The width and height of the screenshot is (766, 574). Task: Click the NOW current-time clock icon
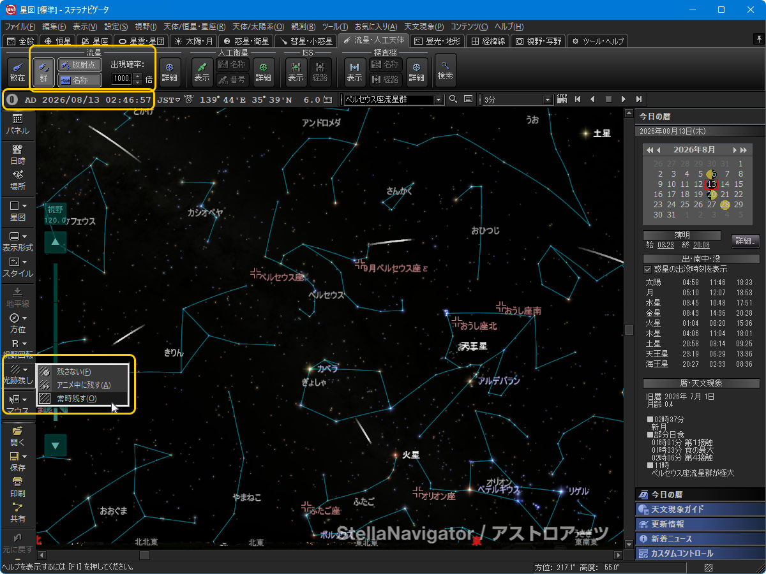[188, 99]
